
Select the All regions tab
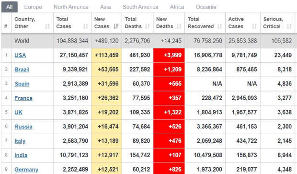point(10,7)
